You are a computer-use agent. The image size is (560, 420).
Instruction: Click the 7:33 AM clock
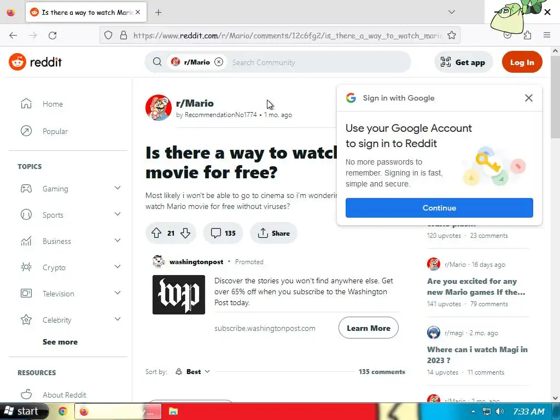(x=529, y=411)
